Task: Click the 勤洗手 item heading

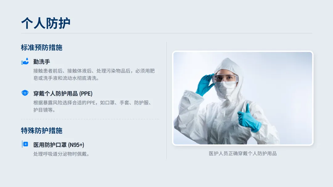Action: point(42,62)
